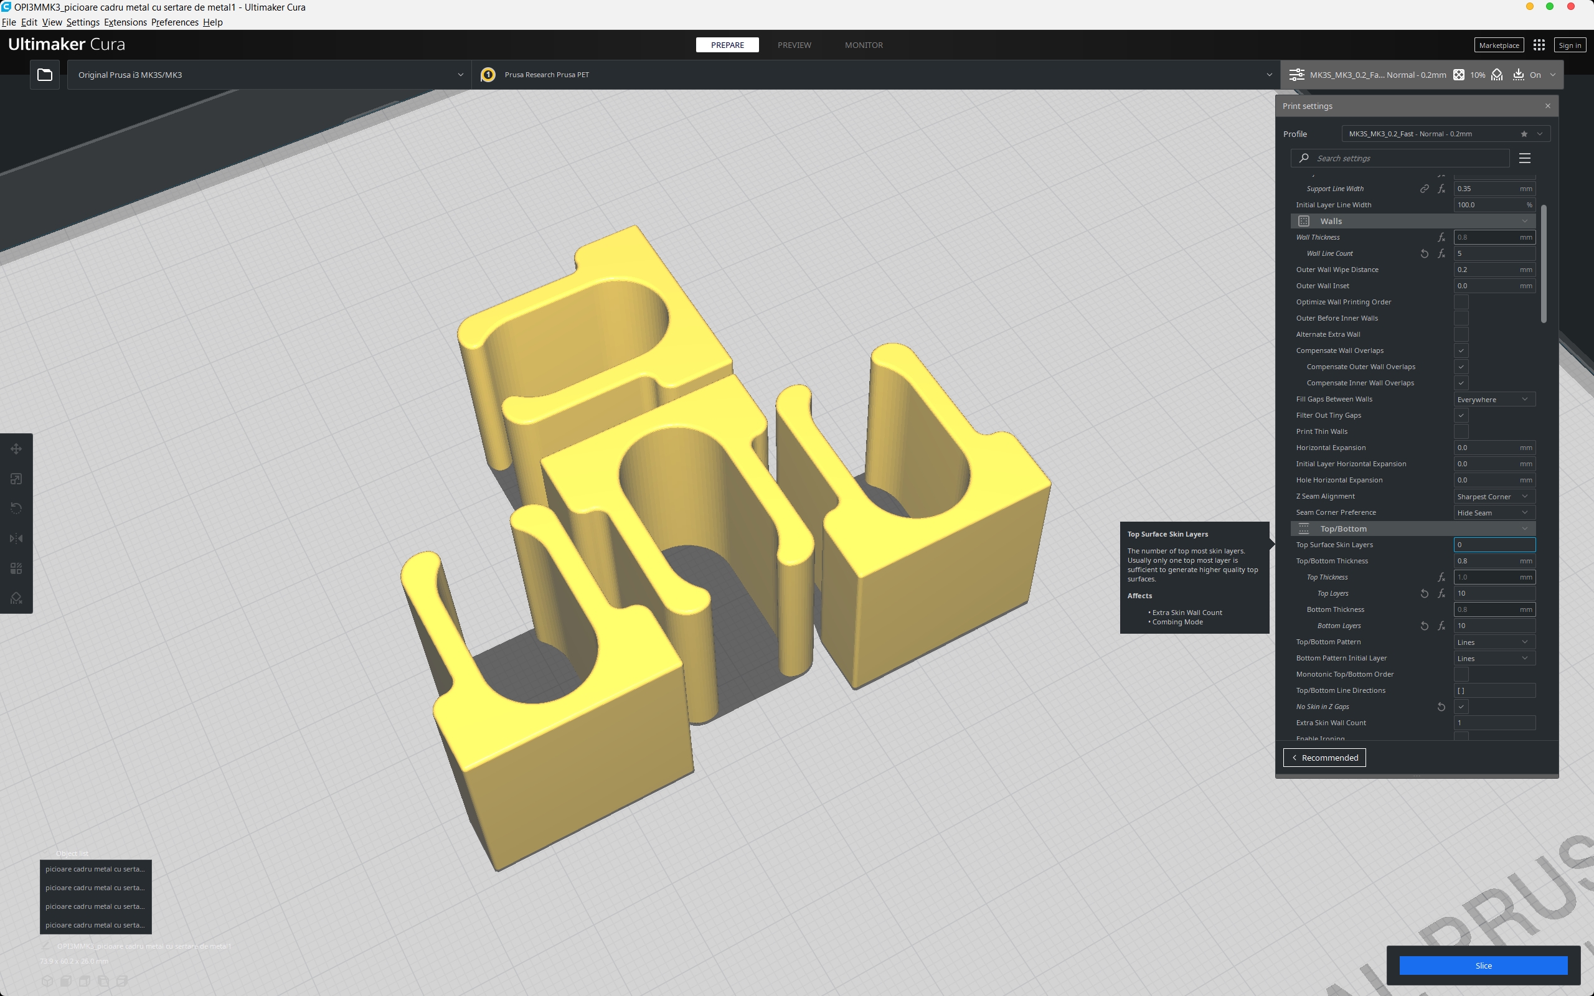Select the Support Blocker tool
This screenshot has height=996, width=1594.
point(16,598)
